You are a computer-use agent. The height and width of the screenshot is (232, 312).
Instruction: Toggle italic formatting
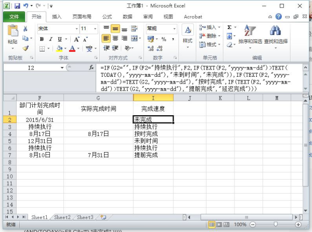(50, 39)
